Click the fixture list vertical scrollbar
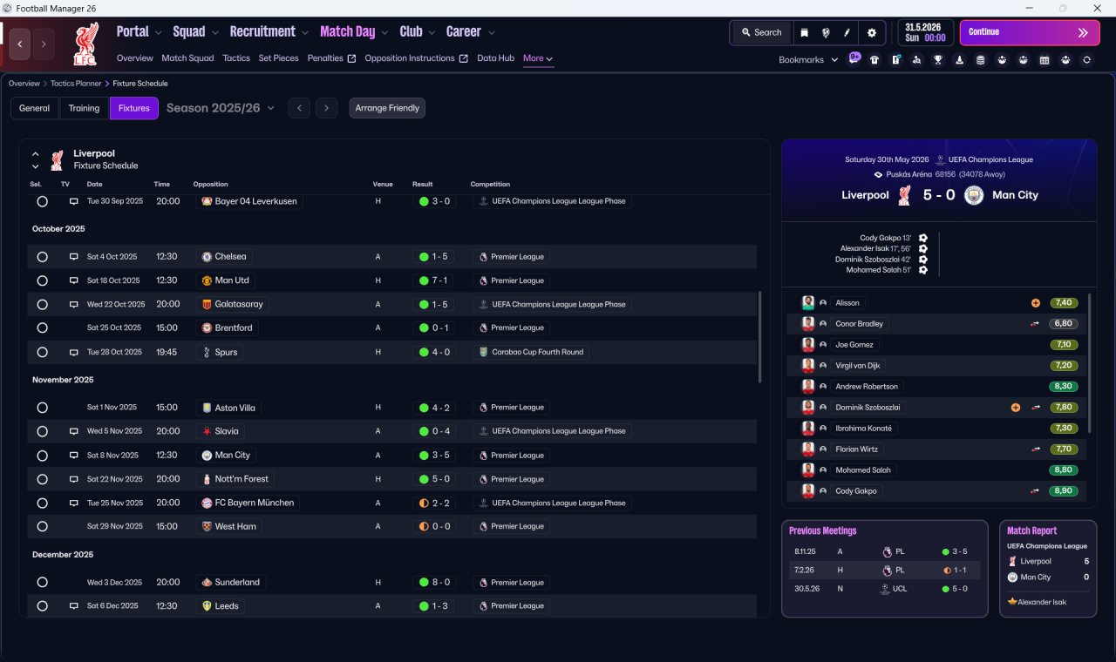1116x662 pixels. (760, 336)
